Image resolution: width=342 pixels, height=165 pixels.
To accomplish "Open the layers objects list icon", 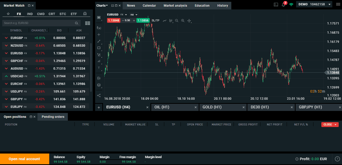I will 99,85.
